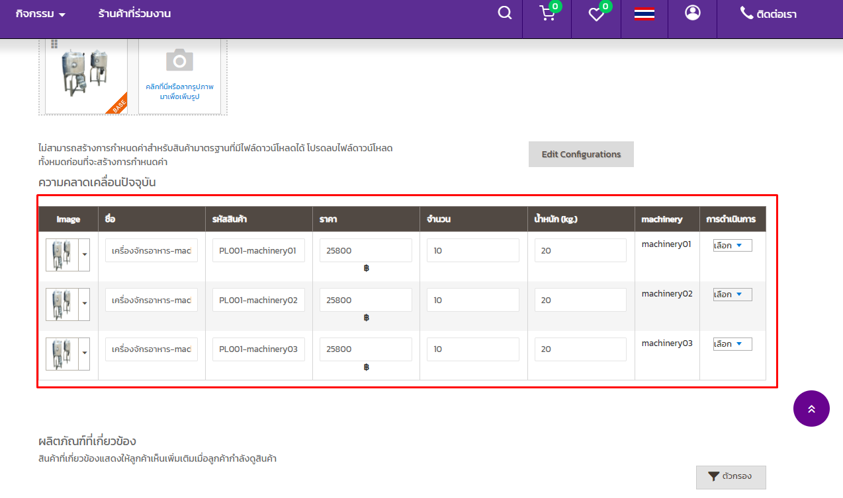Expand the กิจกรรม menu dropdown

[x=40, y=14]
